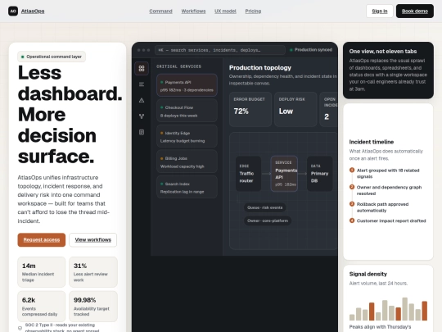This screenshot has width=442, height=332.
Task: Select the Billing Jobs service card
Action: [187, 161]
